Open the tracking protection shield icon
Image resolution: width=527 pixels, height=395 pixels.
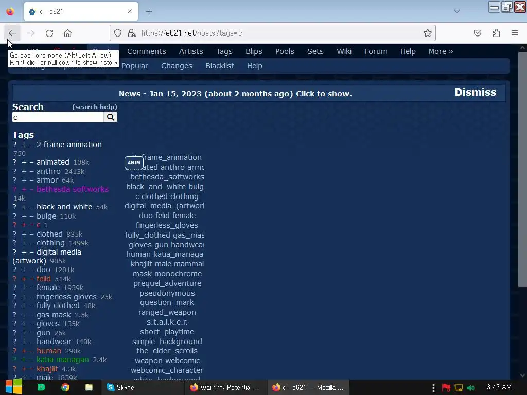(118, 33)
